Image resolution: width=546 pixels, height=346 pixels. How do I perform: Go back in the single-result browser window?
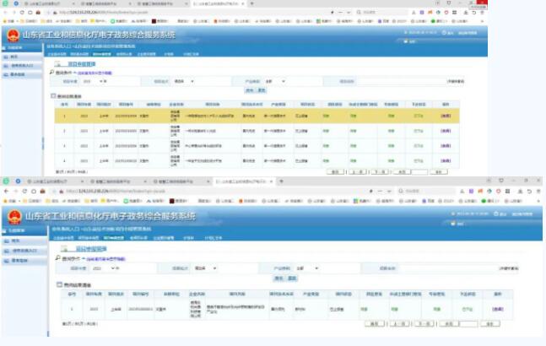click(x=6, y=191)
